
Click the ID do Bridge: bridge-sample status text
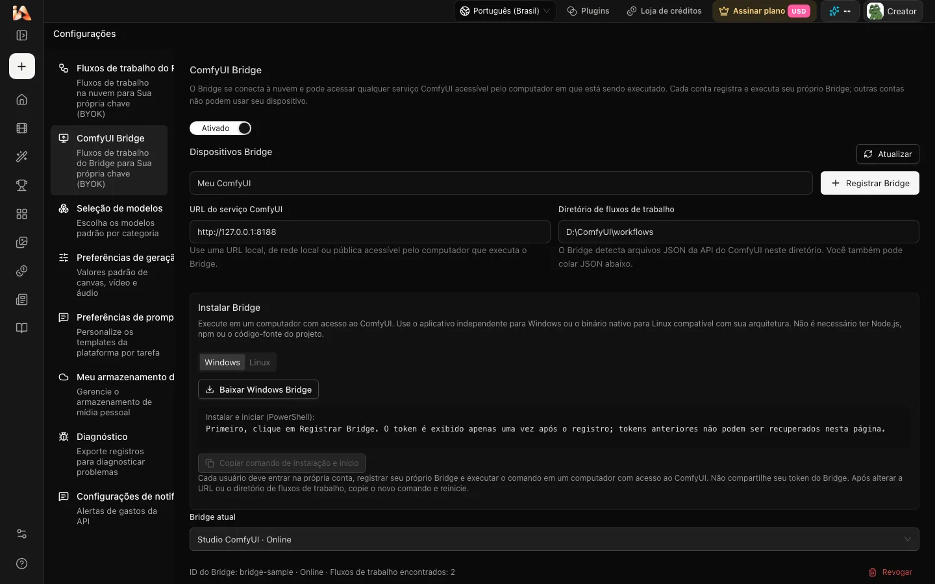click(x=322, y=572)
